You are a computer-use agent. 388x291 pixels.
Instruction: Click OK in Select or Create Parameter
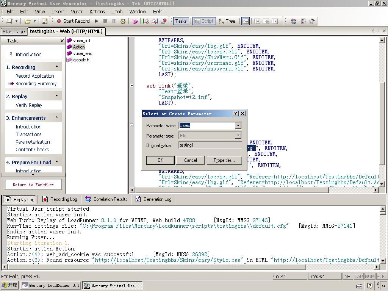tap(160, 160)
